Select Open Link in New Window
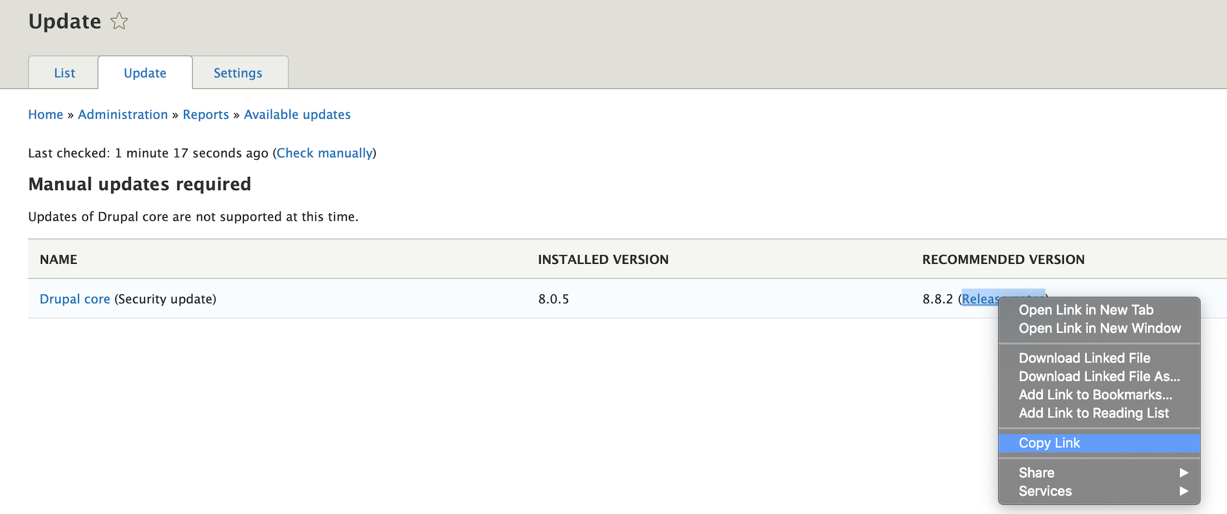 (x=1100, y=328)
